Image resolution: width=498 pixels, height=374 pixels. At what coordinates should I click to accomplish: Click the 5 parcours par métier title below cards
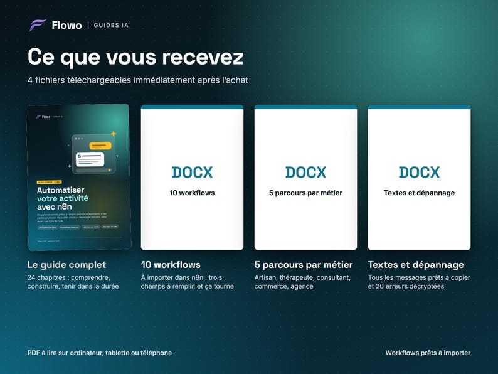click(x=304, y=265)
